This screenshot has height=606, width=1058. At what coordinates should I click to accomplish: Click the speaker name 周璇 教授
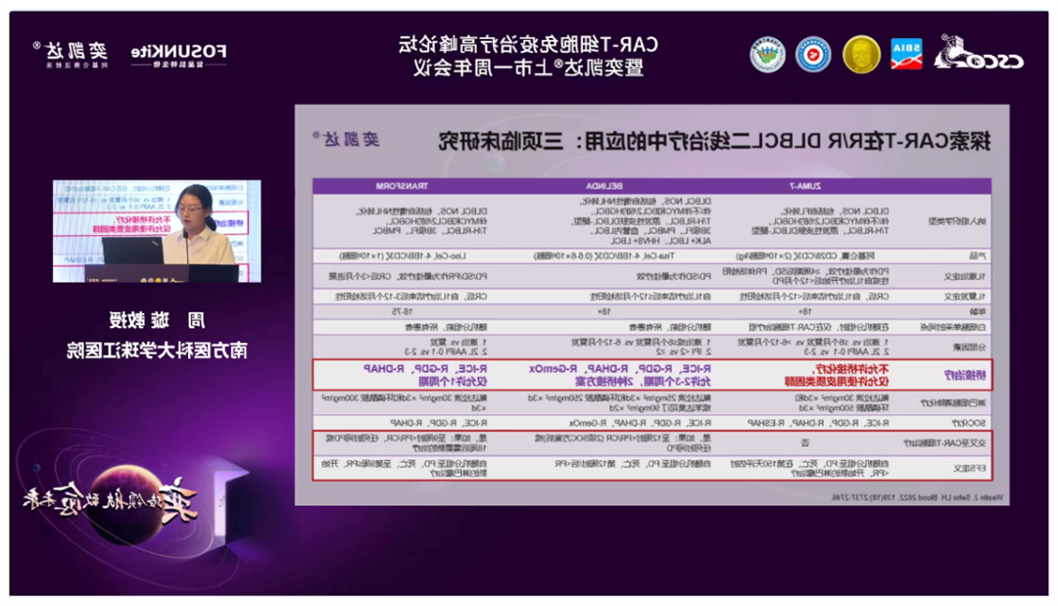coord(157,320)
